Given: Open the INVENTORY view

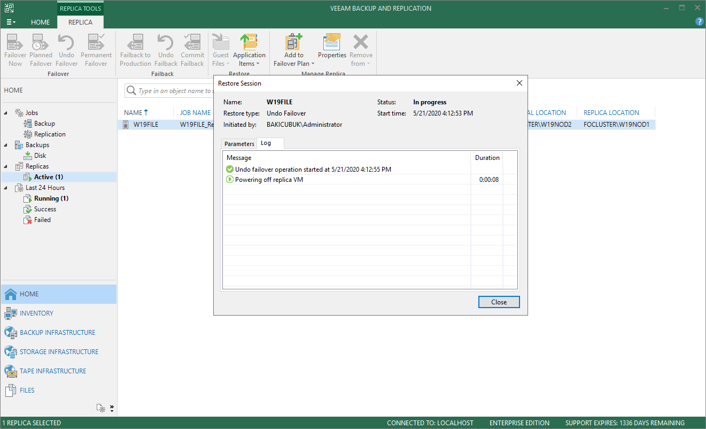Looking at the screenshot, I should pyautogui.click(x=59, y=313).
